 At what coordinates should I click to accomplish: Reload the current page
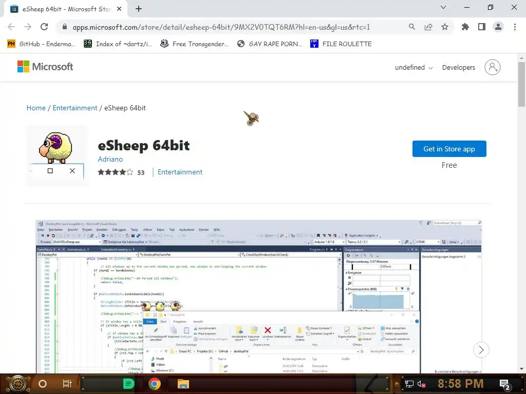coord(44,27)
